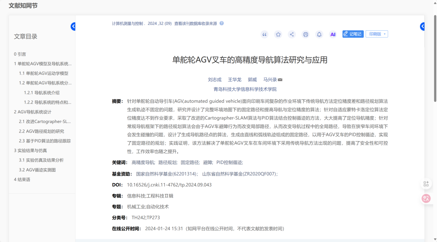437x242 pixels.
Task: Go to 2.2 AGV路径规划的研究 section
Action: [41, 131]
